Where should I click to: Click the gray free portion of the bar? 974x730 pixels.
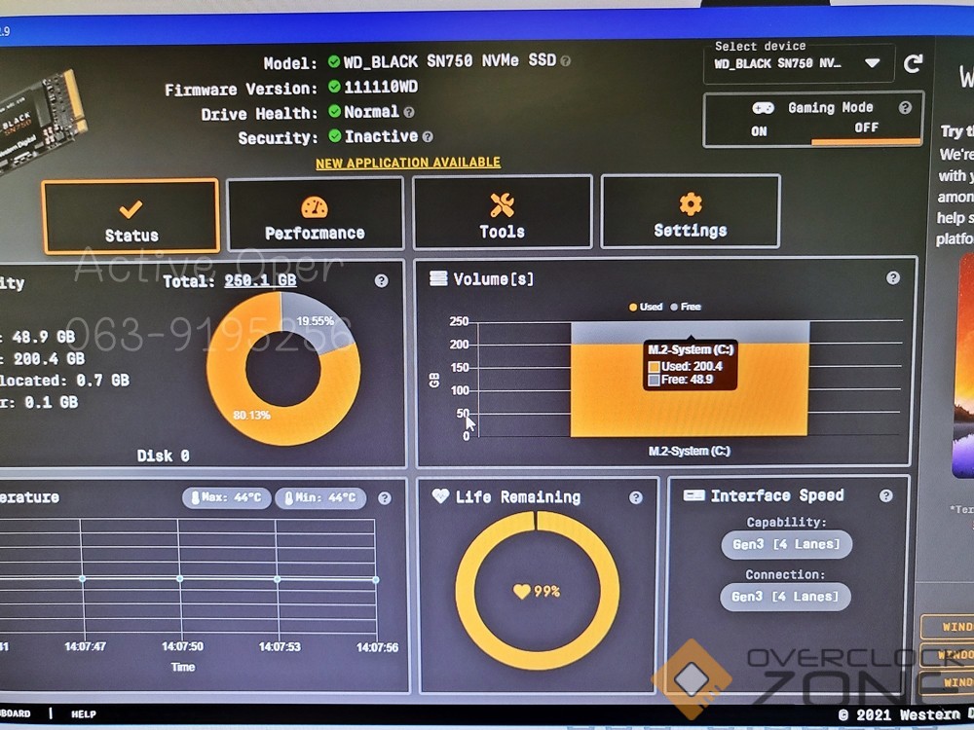[690, 332]
